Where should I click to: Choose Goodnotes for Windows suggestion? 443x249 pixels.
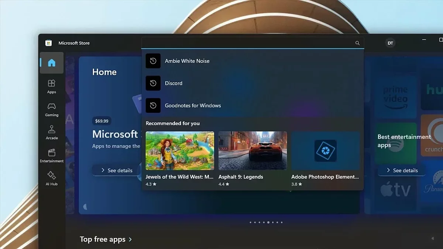(x=193, y=106)
